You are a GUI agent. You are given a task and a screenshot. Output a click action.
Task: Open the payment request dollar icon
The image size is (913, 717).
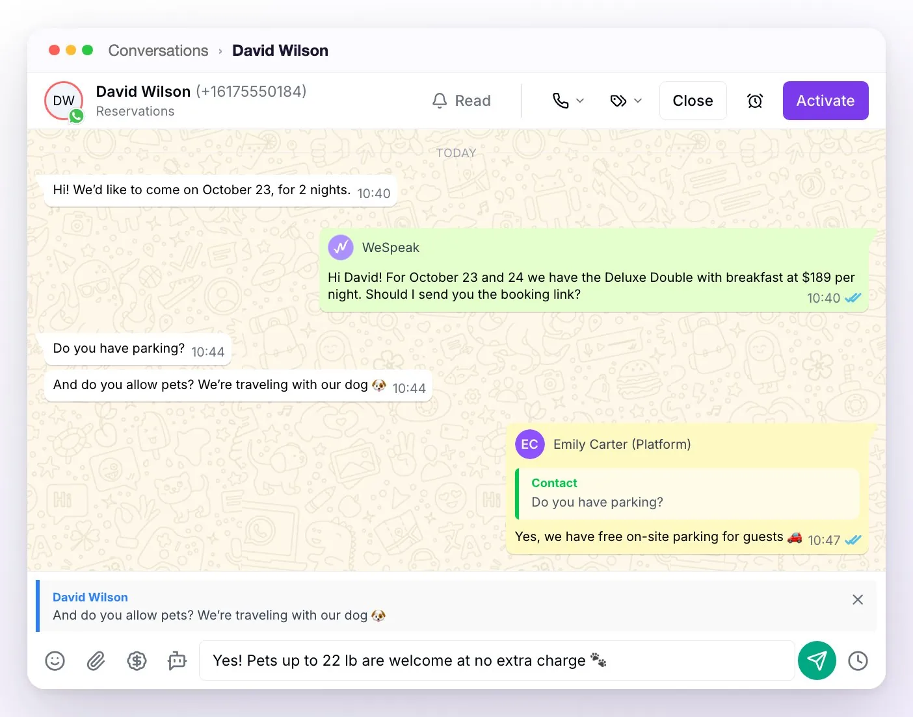click(x=137, y=661)
